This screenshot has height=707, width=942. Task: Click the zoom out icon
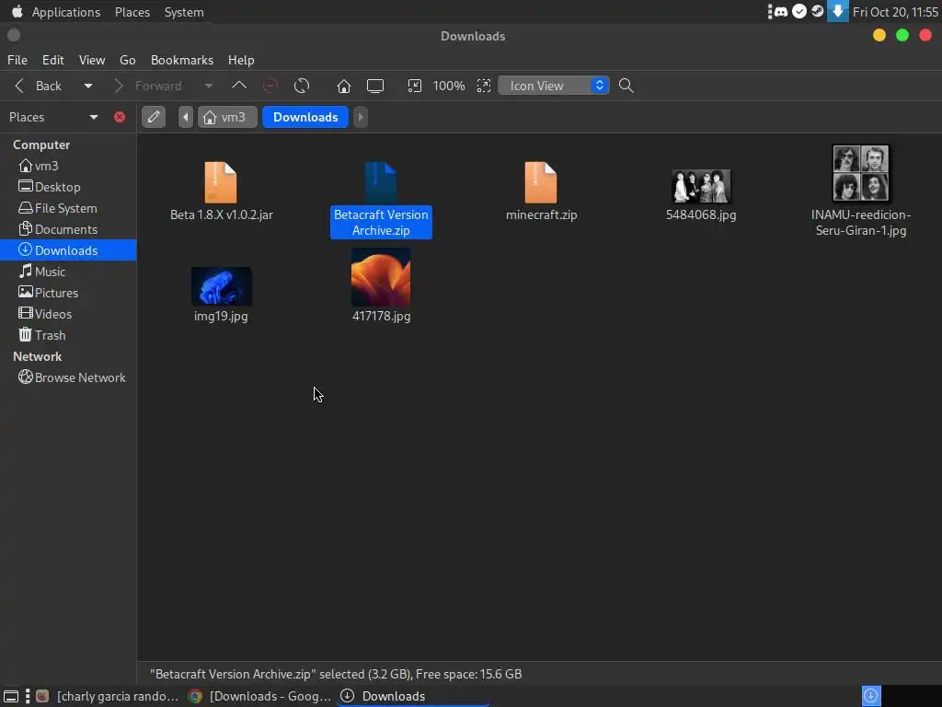[x=415, y=86]
